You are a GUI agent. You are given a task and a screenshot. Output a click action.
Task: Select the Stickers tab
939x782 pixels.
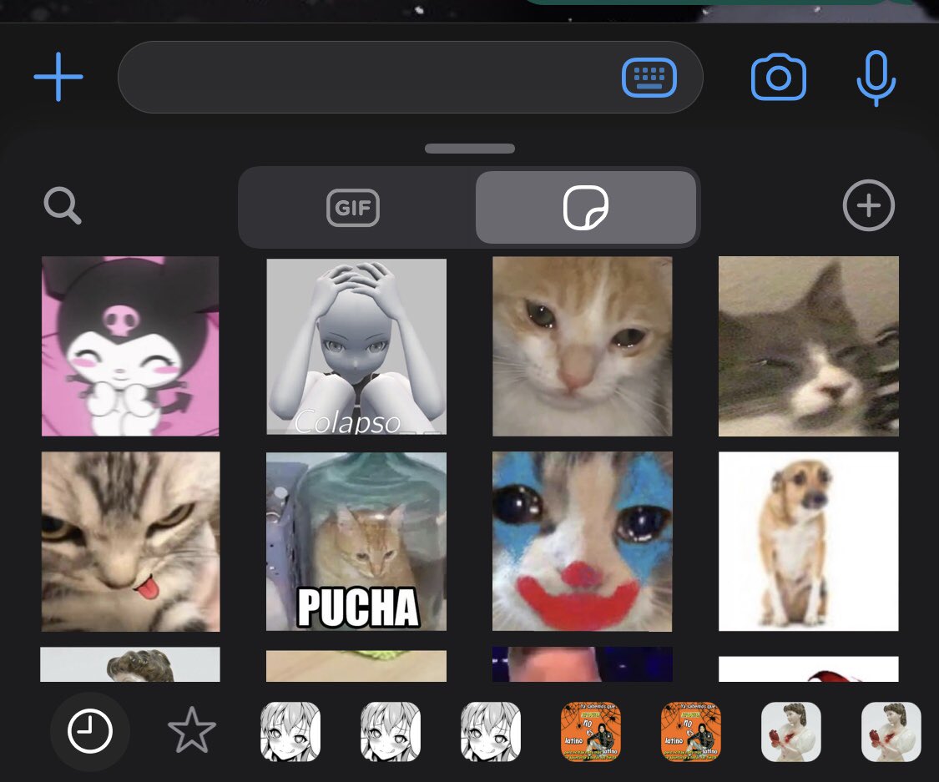[x=586, y=207]
